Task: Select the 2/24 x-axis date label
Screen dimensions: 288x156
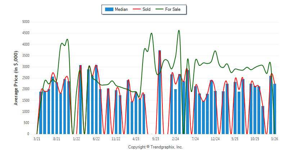Action: coord(175,138)
